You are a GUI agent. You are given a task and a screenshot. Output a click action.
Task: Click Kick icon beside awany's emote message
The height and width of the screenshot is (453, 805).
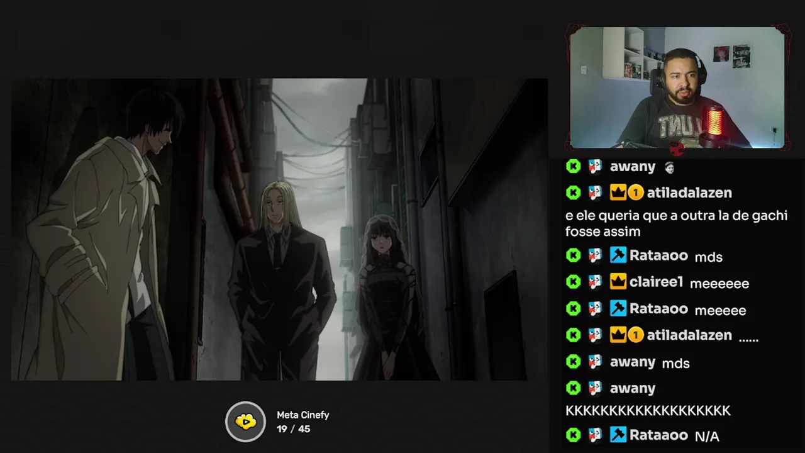click(x=573, y=167)
